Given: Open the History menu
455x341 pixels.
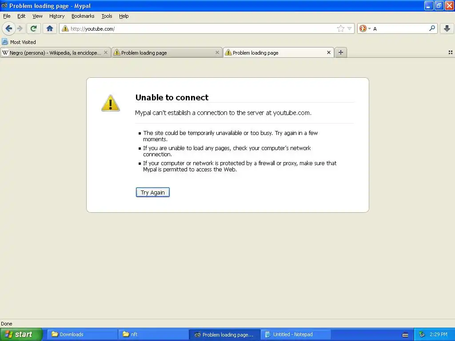Looking at the screenshot, I should click(56, 16).
